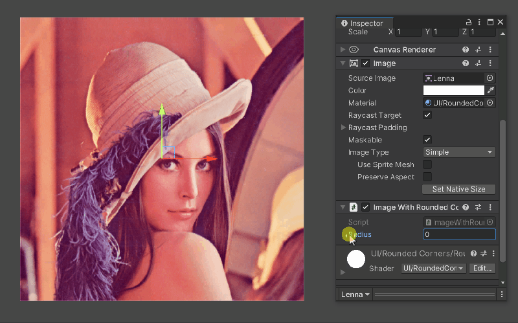
Task: Disable Image With Rounded Corners checkbox
Action: click(365, 207)
